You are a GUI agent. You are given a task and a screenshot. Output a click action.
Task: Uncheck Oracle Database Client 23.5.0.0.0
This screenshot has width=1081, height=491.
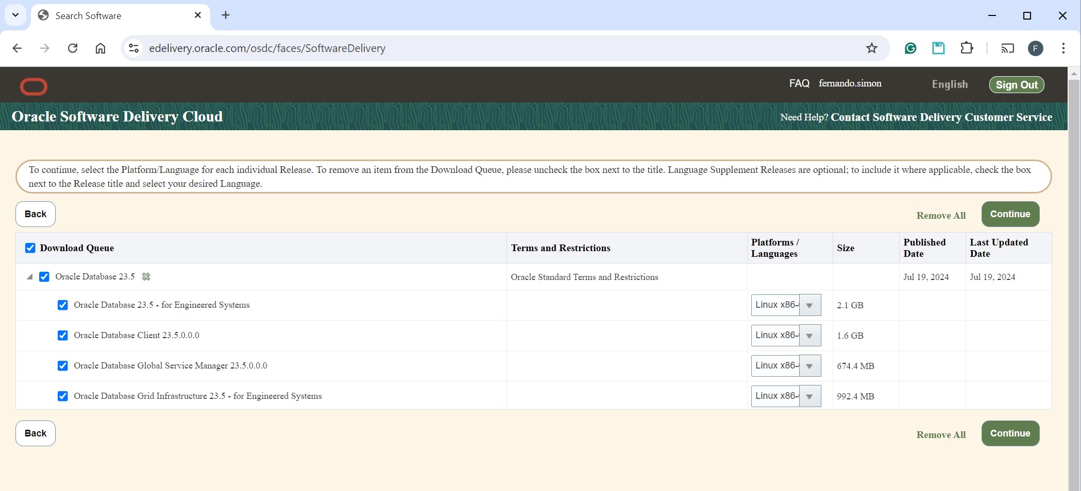coord(63,336)
